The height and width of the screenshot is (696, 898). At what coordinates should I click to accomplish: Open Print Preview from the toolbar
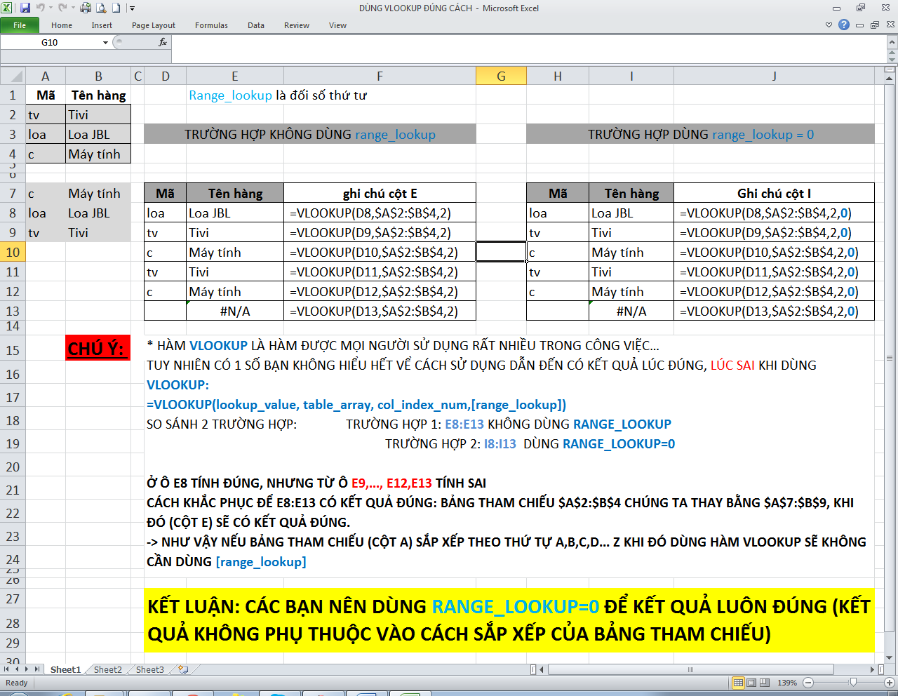(101, 8)
